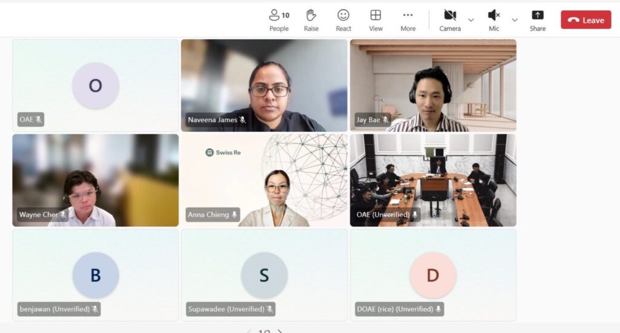Open the More options menu
The width and height of the screenshot is (620, 333).
point(407,20)
